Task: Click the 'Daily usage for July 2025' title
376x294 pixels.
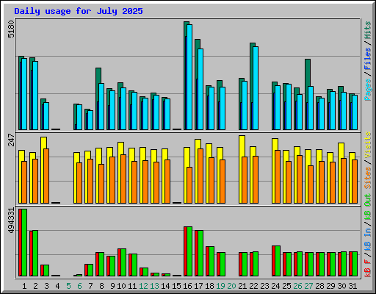Action: tap(79, 11)
